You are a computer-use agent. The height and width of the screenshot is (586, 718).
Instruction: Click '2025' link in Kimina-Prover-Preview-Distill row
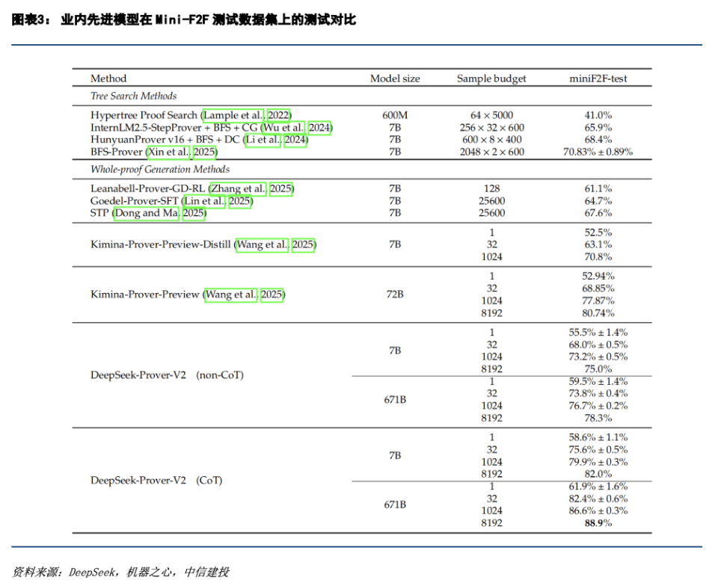[303, 244]
